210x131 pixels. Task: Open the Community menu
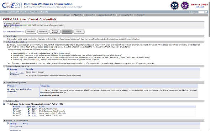tap(125, 15)
